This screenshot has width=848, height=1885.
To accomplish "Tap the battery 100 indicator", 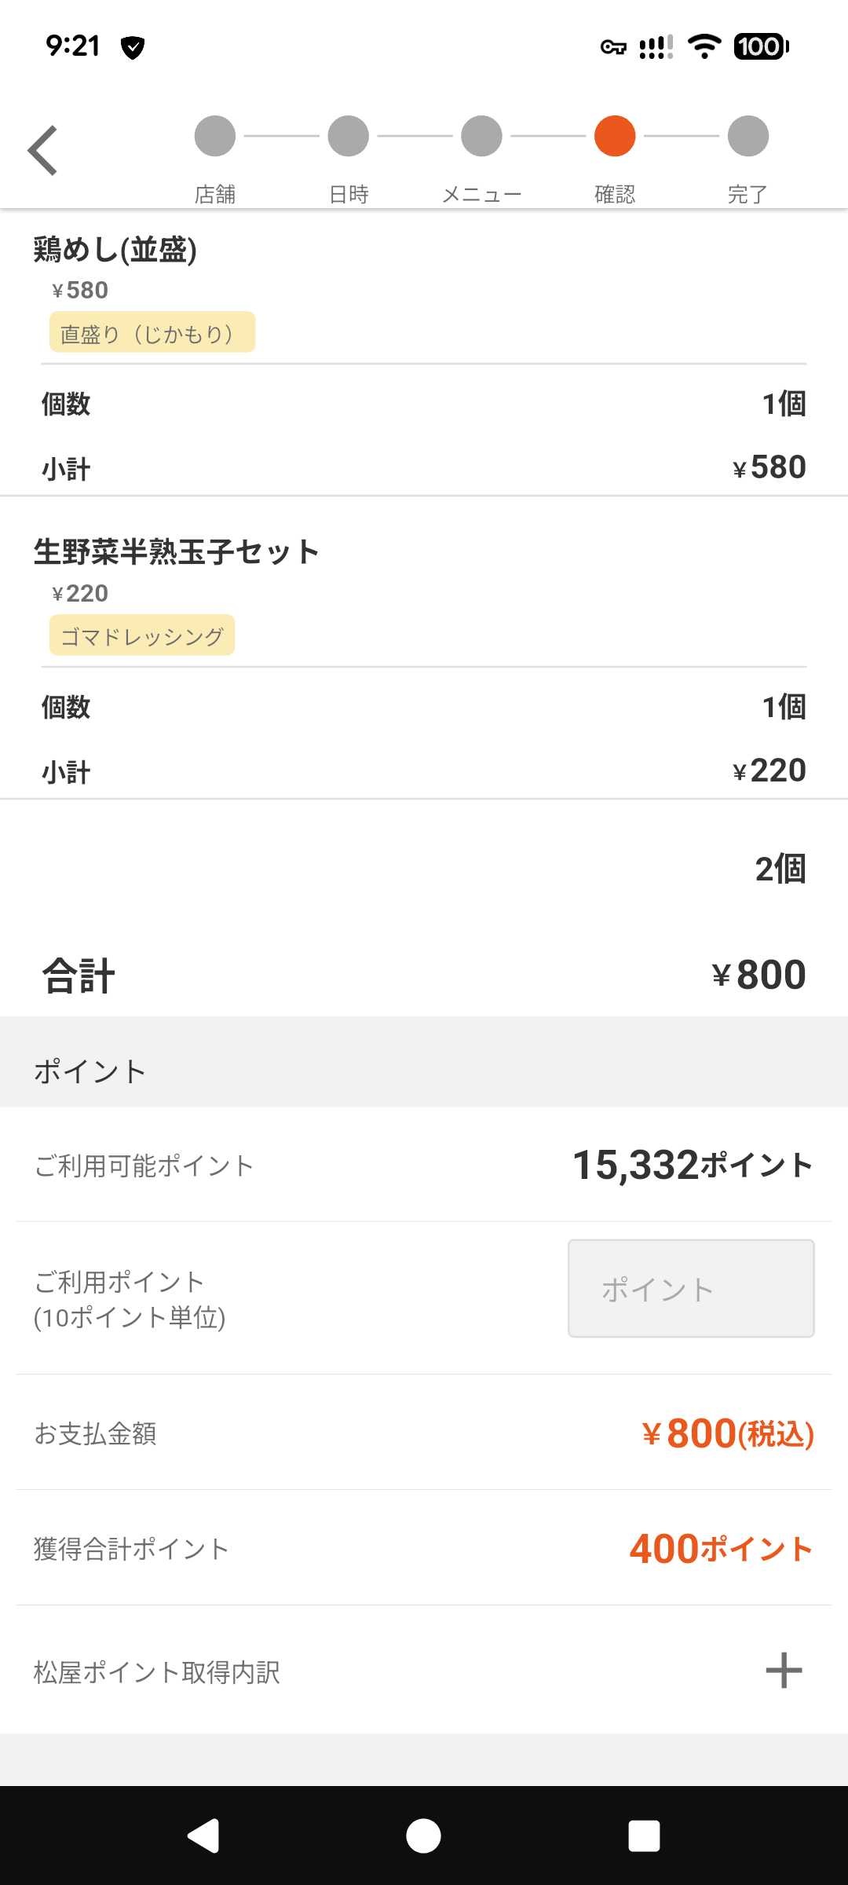I will tap(761, 46).
